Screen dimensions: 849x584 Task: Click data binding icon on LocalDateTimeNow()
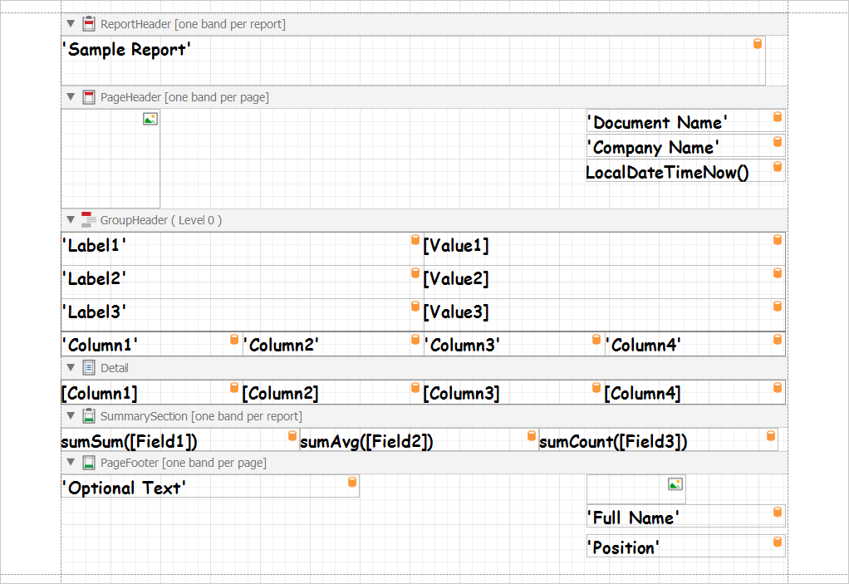(778, 166)
